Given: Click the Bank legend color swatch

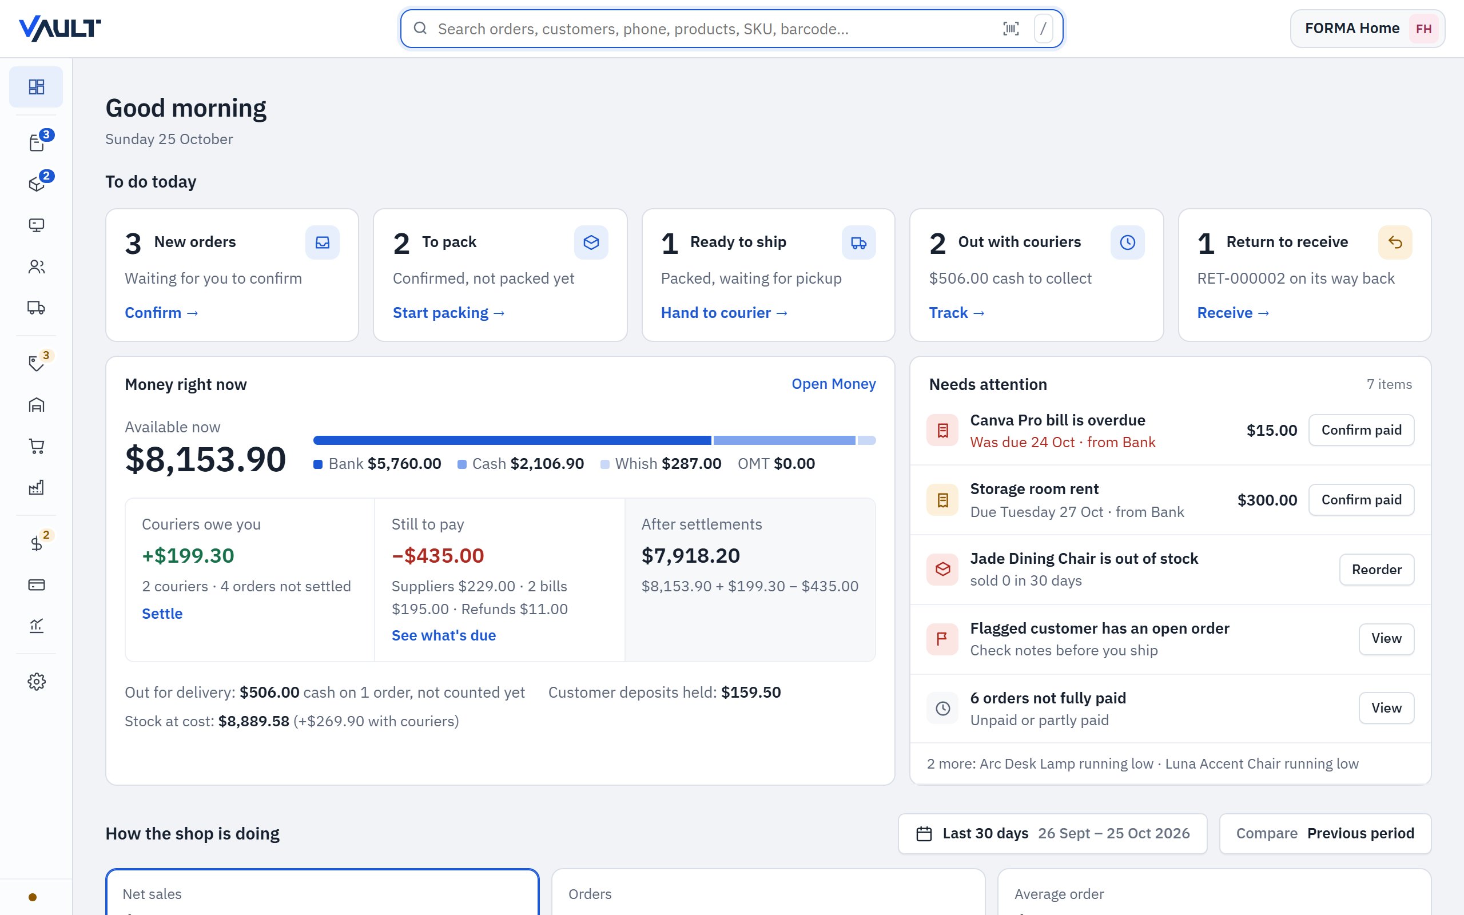Looking at the screenshot, I should coord(318,464).
